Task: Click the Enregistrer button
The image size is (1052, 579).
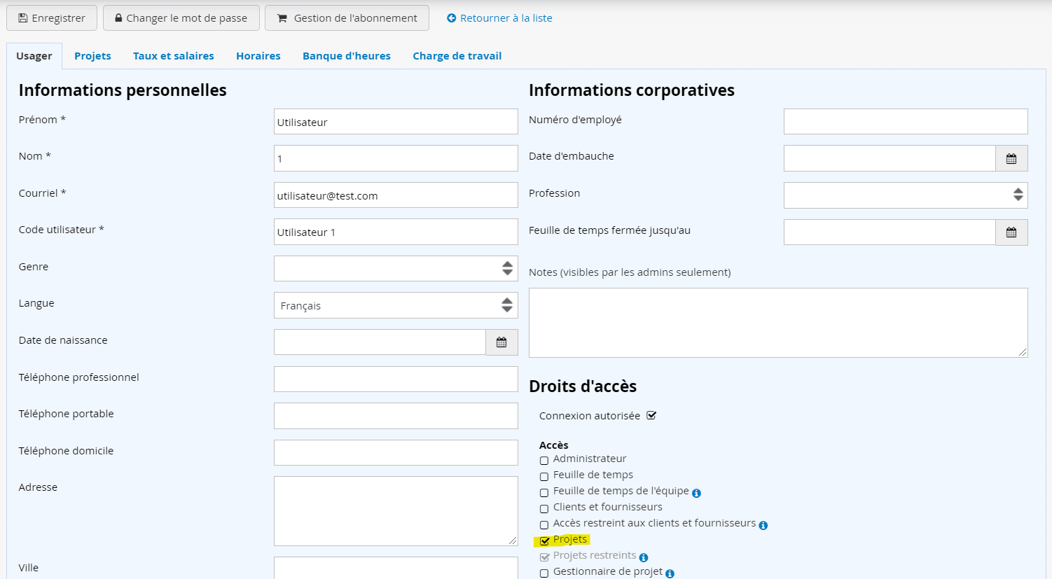Action: 52,18
